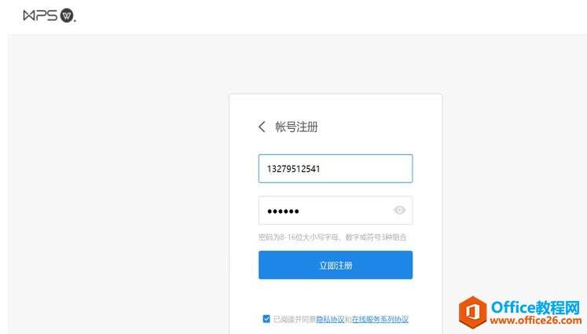Focus the masked password input field
Image resolution: width=587 pixels, height=334 pixels.
click(x=336, y=211)
